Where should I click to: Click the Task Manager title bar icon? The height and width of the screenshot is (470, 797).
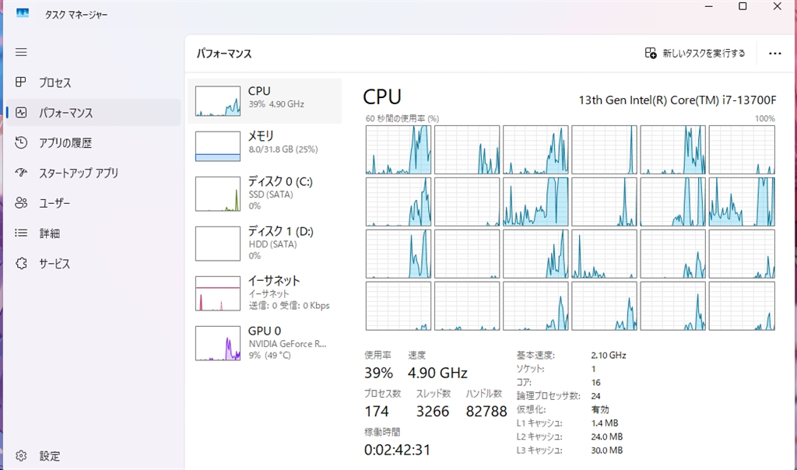(x=23, y=13)
